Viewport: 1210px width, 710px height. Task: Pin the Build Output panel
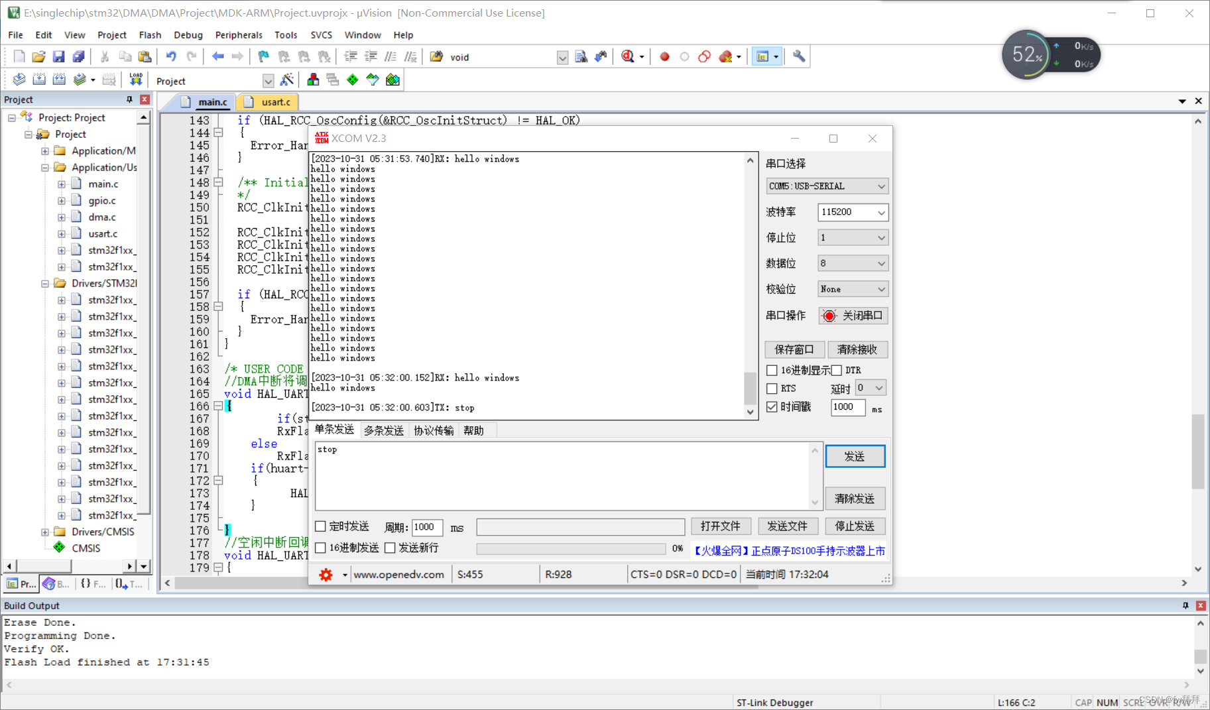(1185, 605)
